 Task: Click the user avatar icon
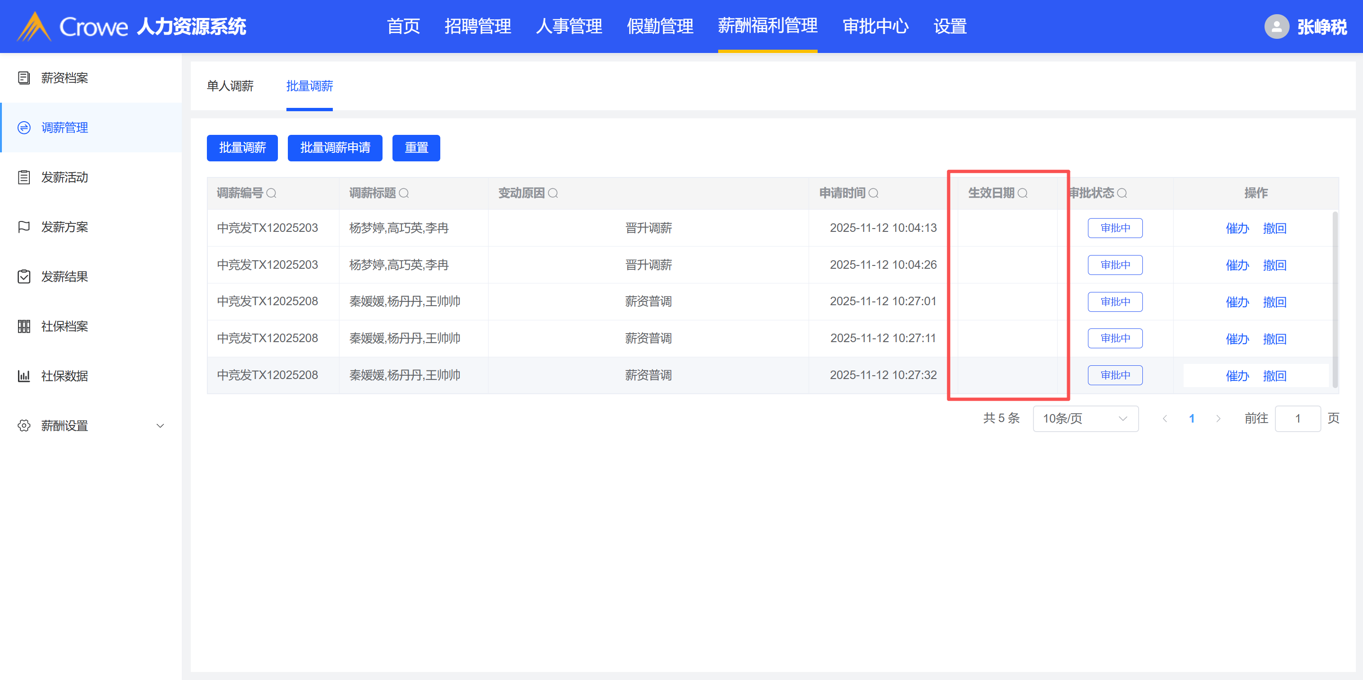click(x=1276, y=26)
